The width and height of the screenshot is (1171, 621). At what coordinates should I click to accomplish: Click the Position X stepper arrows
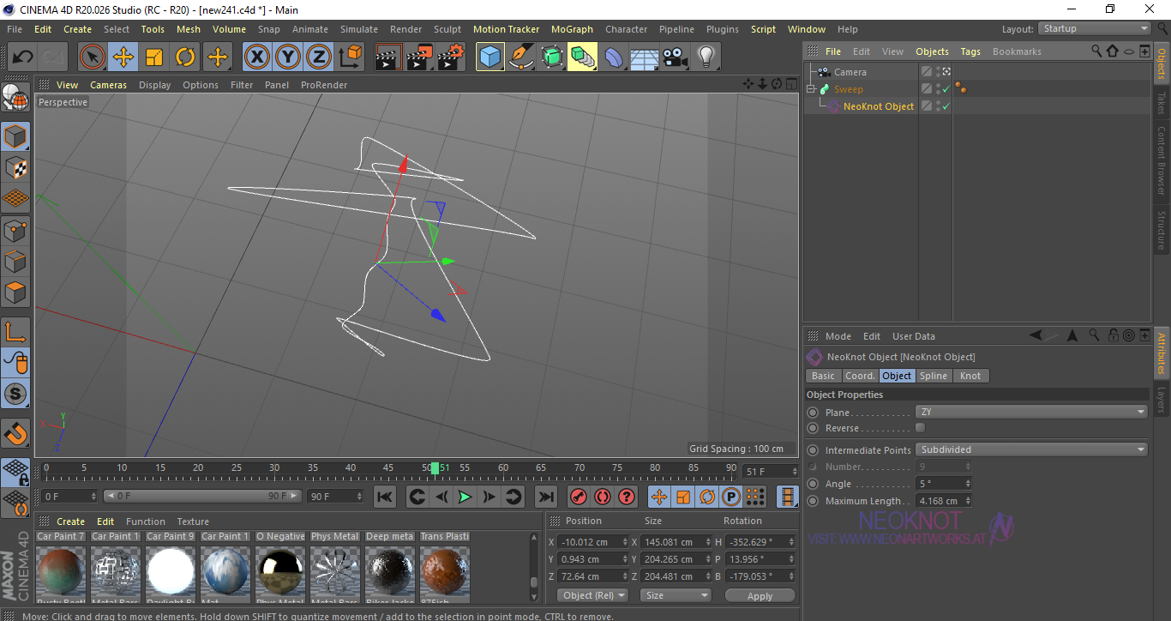[x=625, y=542]
